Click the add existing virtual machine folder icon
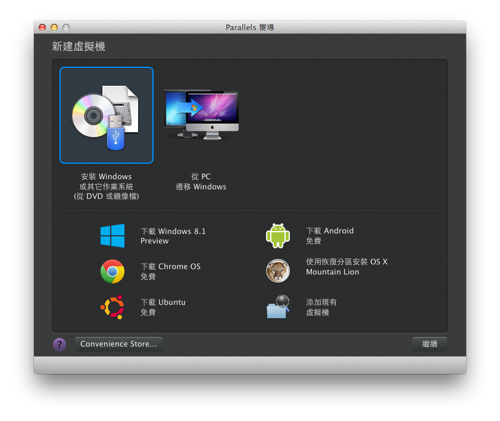Image resolution: width=500 pixels, height=421 pixels. pos(278,307)
